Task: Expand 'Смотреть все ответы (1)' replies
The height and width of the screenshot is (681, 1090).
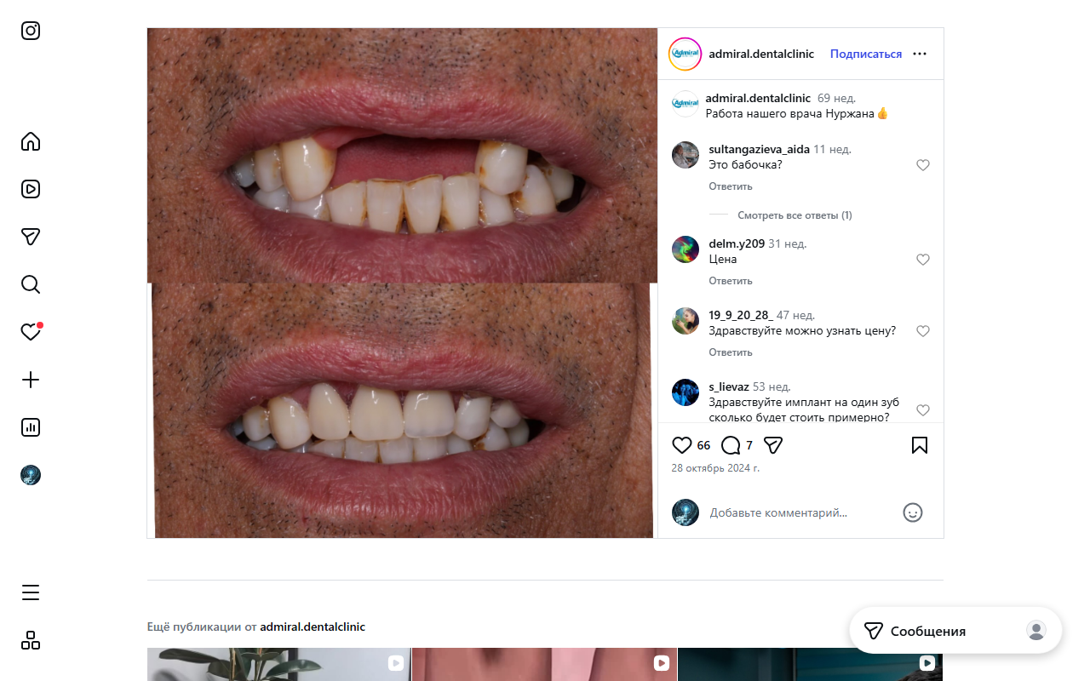Action: pos(795,215)
